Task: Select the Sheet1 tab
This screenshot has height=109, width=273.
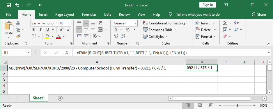Action: click(x=39, y=98)
